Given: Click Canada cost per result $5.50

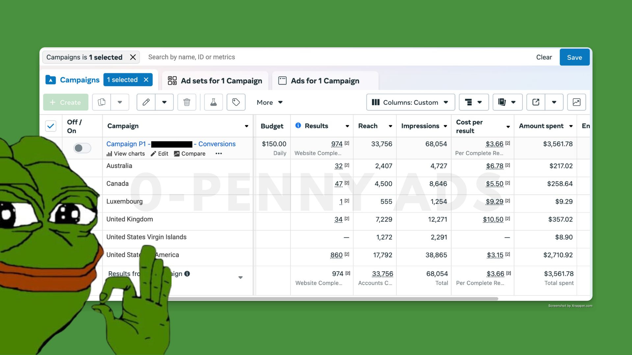Looking at the screenshot, I should pyautogui.click(x=495, y=184).
